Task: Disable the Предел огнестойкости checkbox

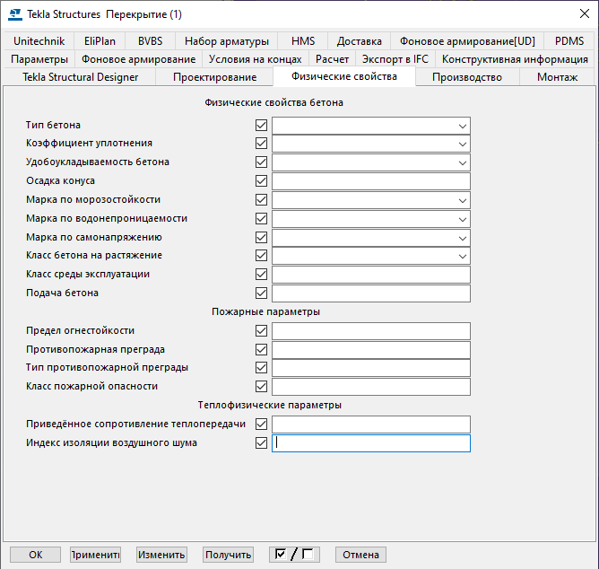Action: click(262, 331)
